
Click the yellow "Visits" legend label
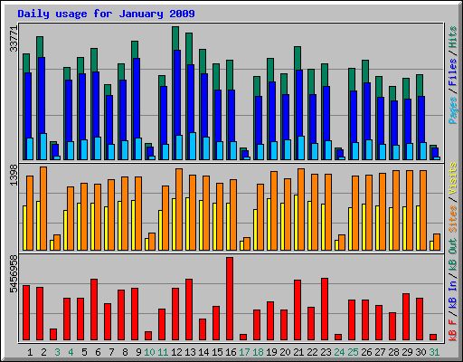tap(452, 178)
